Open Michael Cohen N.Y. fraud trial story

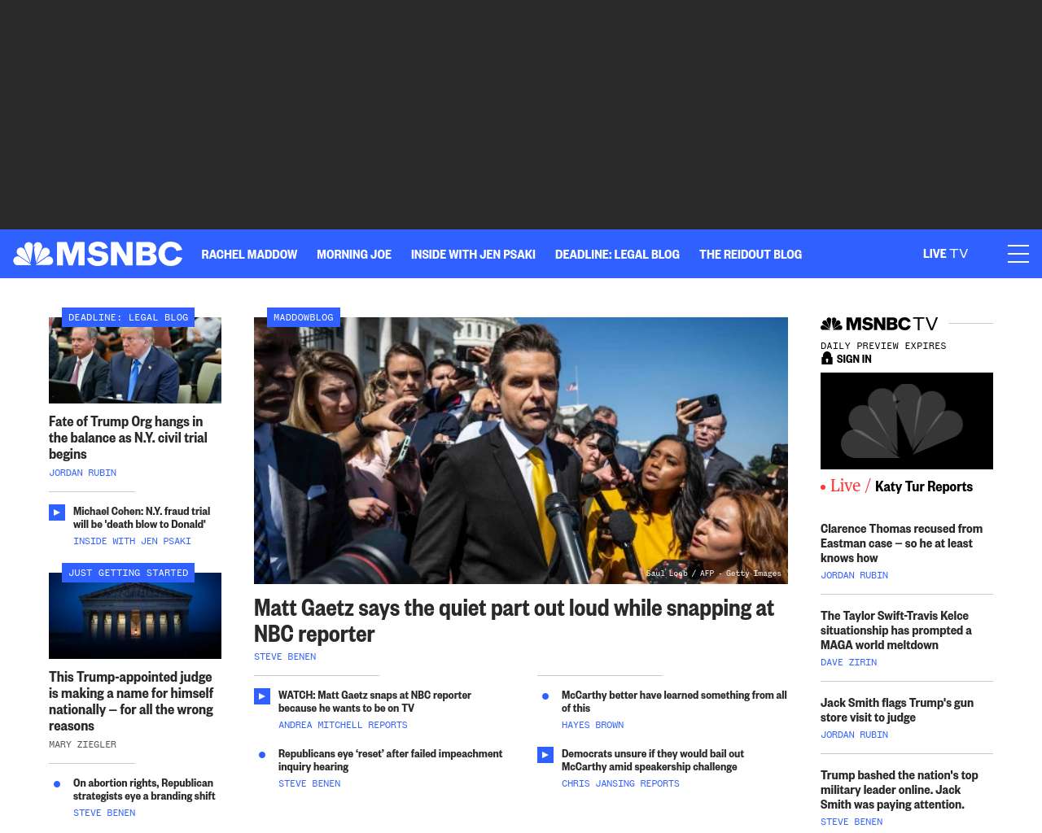tap(142, 517)
